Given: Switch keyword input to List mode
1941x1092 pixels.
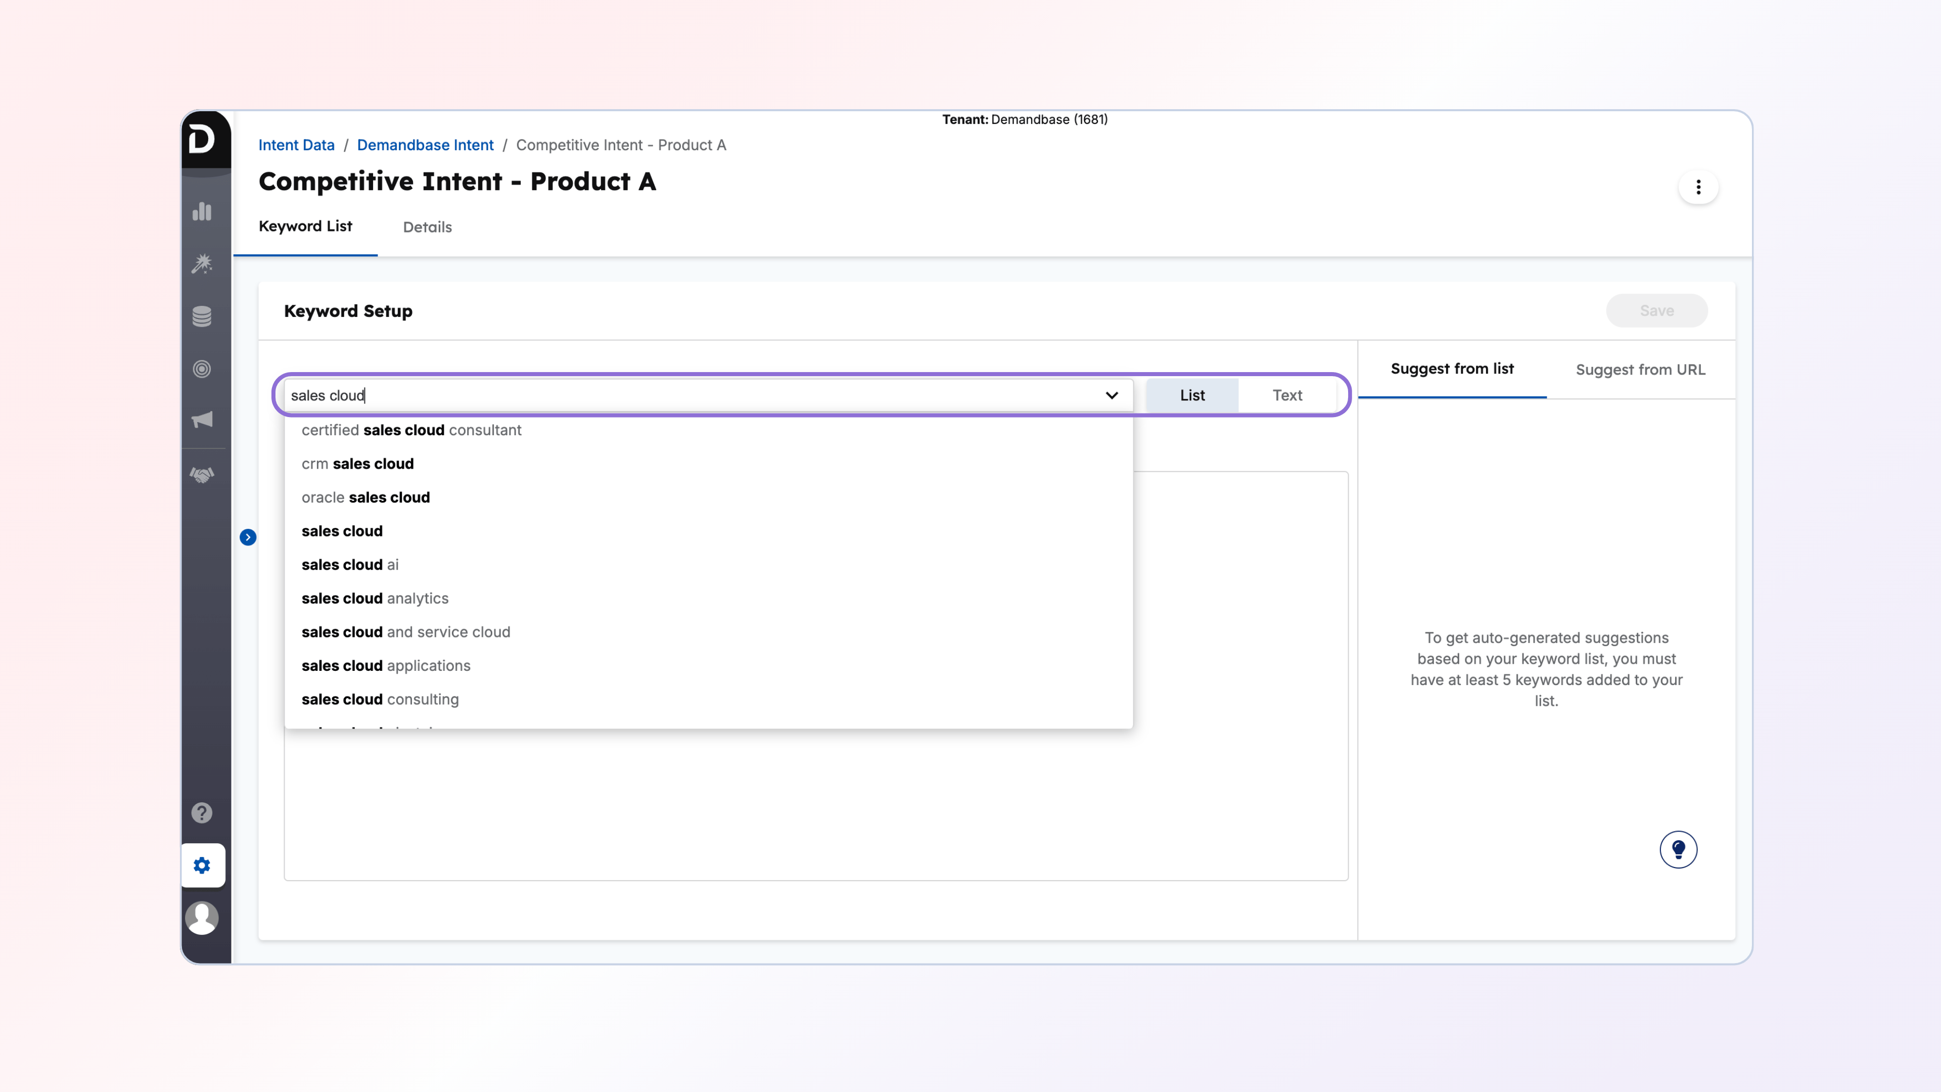Looking at the screenshot, I should point(1192,395).
